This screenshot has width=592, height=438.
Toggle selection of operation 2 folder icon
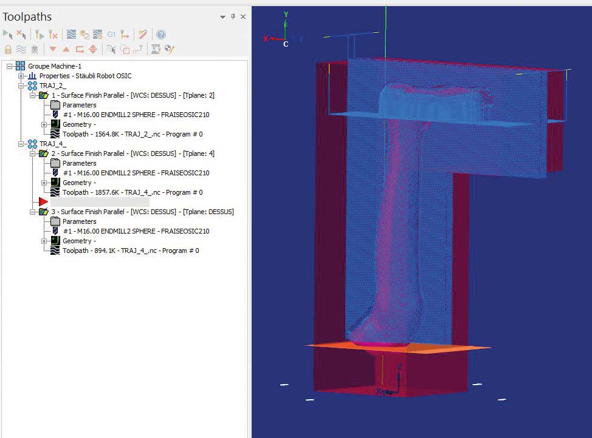pos(44,153)
